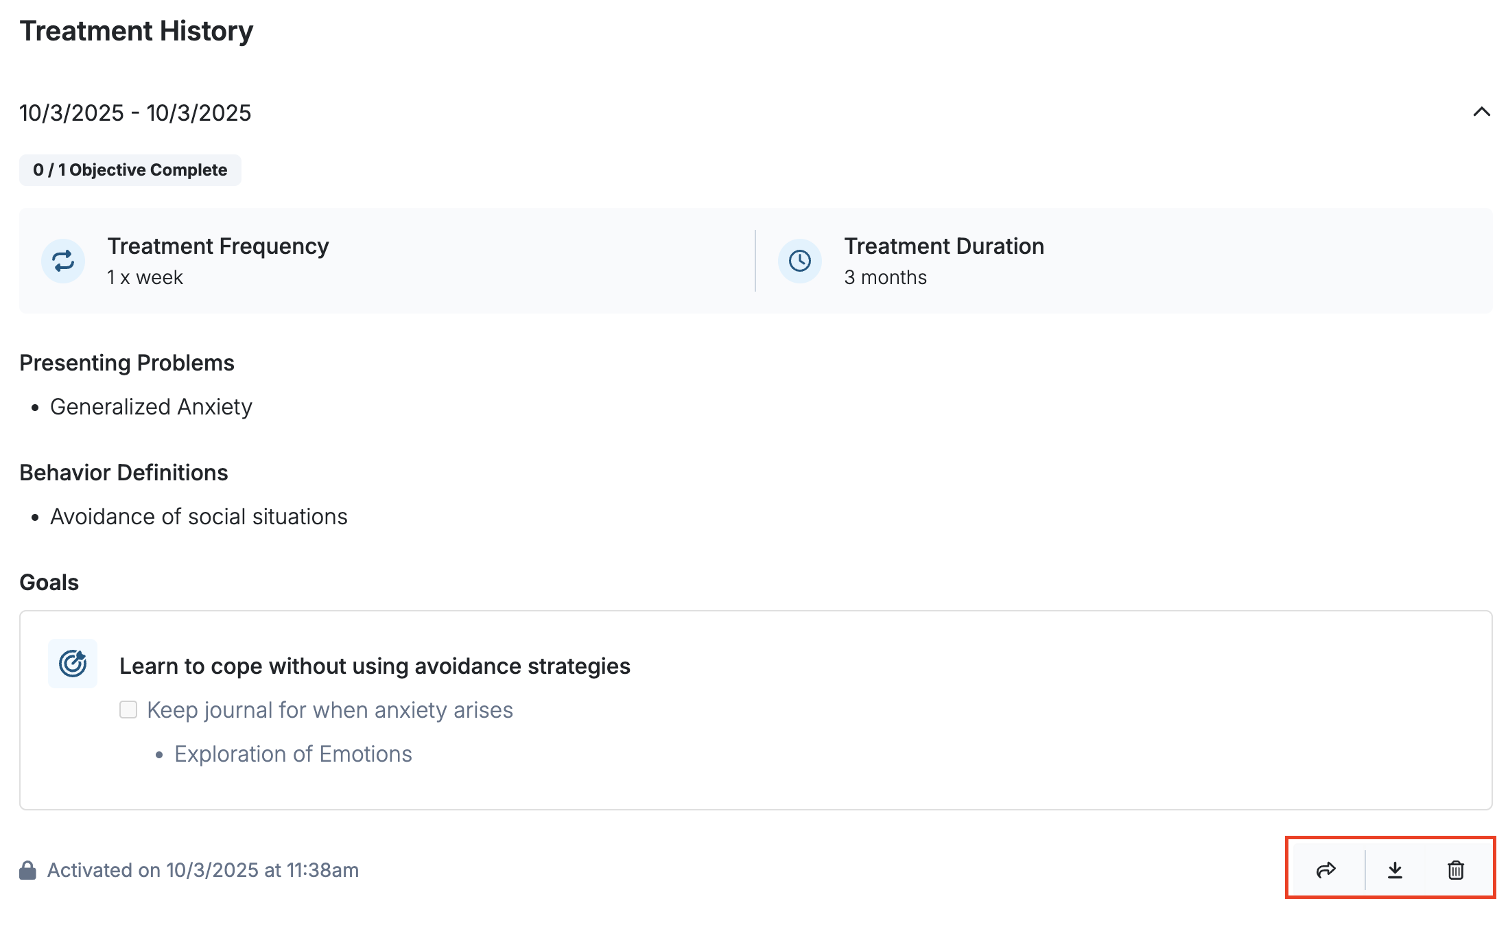Click the share arrow icon
Viewport: 1508px width, 925px height.
[1326, 870]
